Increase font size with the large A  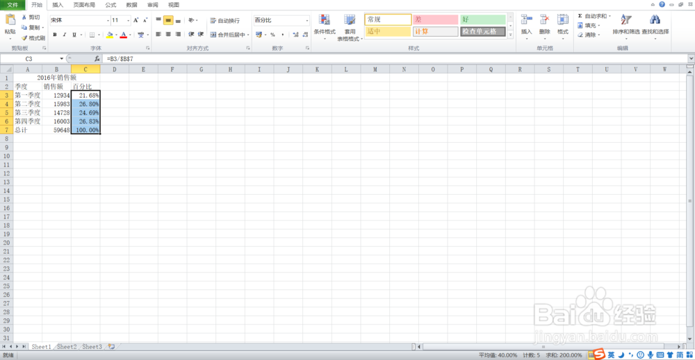pos(136,20)
